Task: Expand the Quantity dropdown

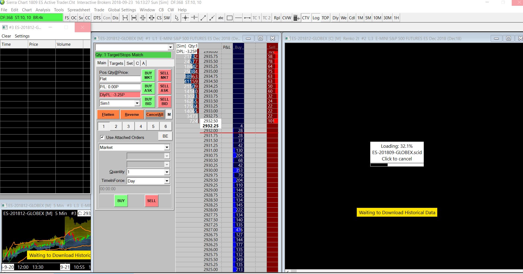Action: [x=167, y=172]
